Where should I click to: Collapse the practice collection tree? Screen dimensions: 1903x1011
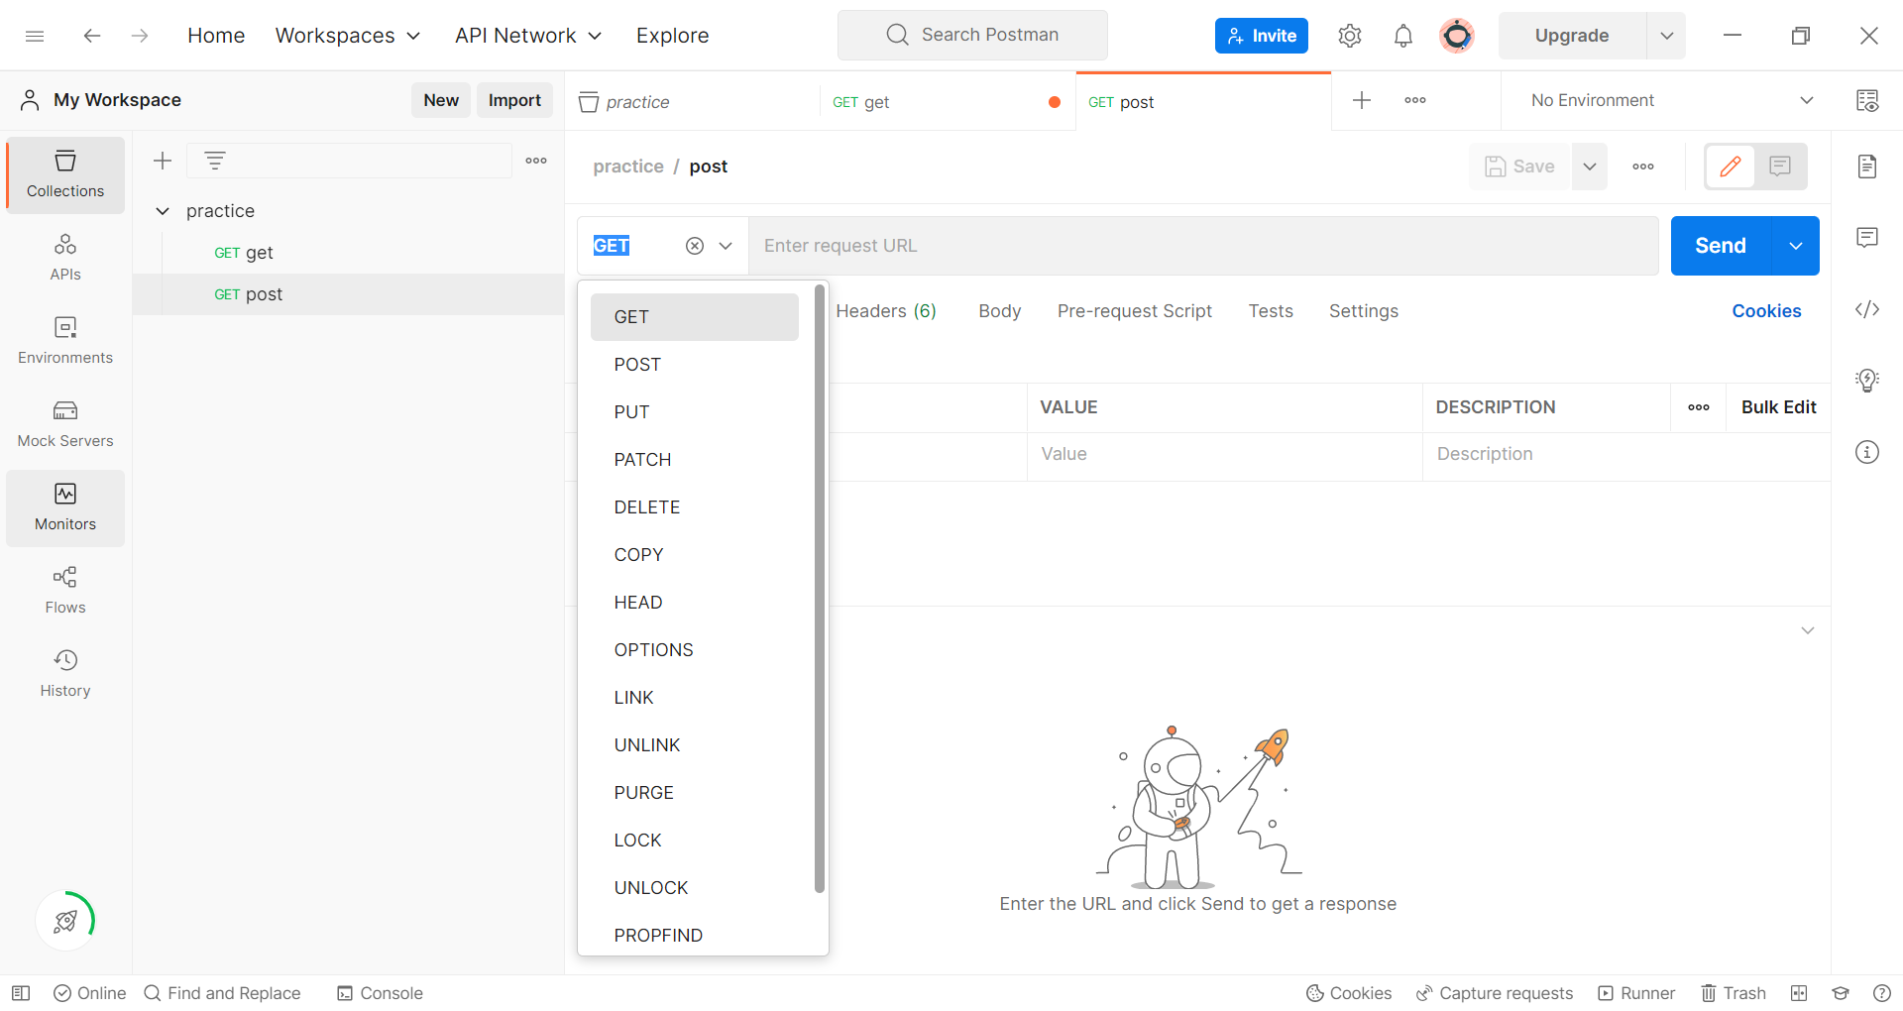coord(163,211)
